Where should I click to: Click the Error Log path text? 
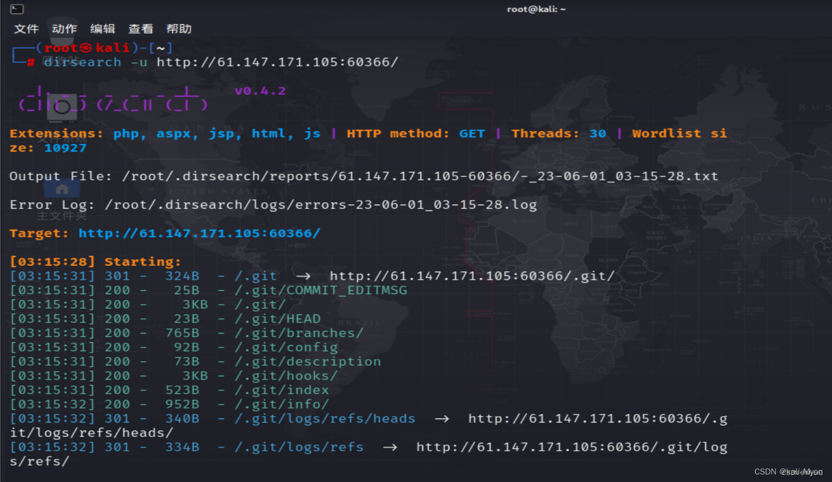(x=321, y=205)
